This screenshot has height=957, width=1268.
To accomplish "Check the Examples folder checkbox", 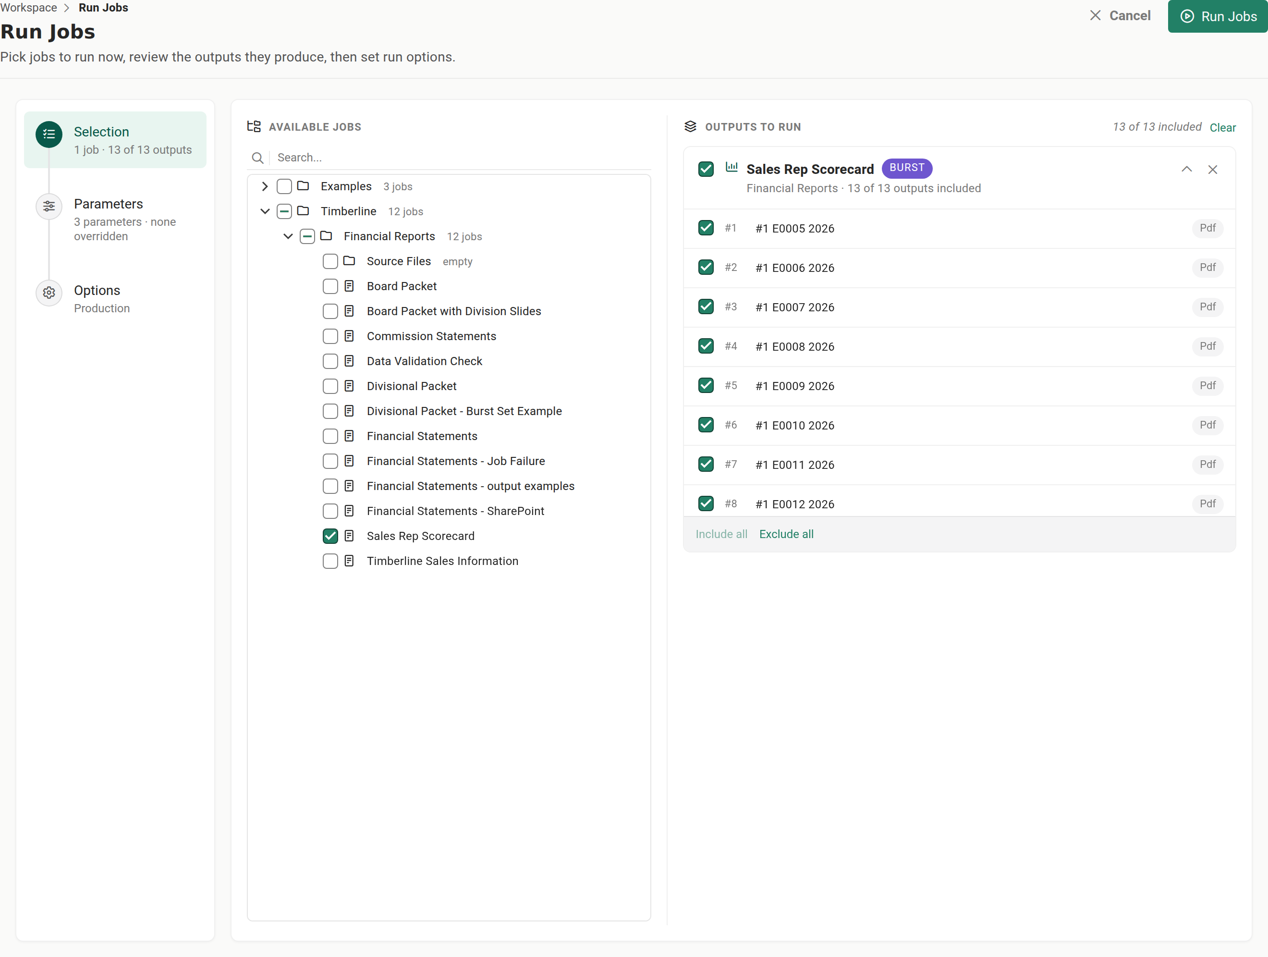I will click(284, 186).
